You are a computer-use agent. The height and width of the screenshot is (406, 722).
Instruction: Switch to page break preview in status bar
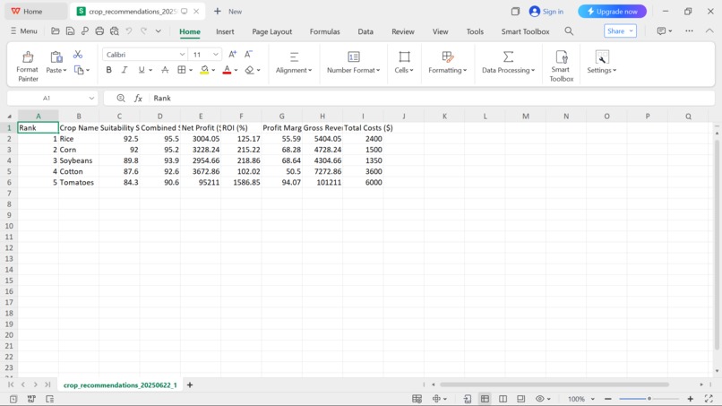click(503, 399)
